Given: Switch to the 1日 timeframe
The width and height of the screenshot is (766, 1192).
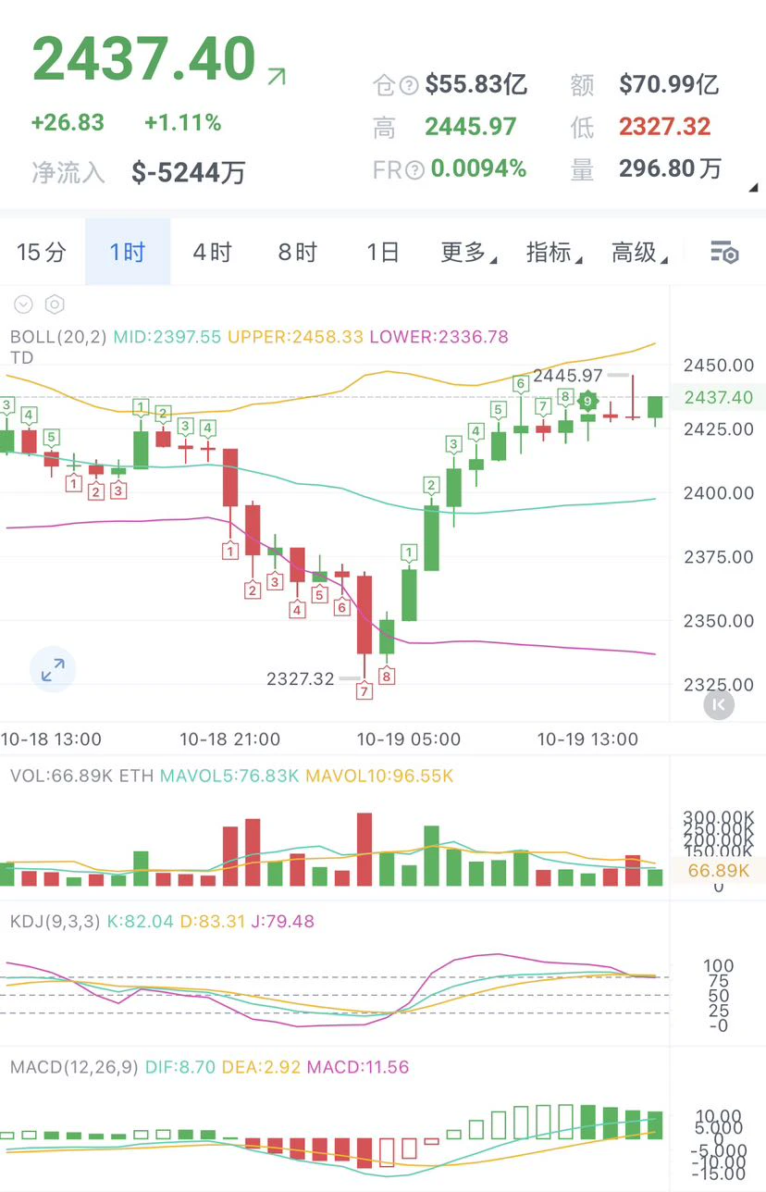Looking at the screenshot, I should [382, 252].
